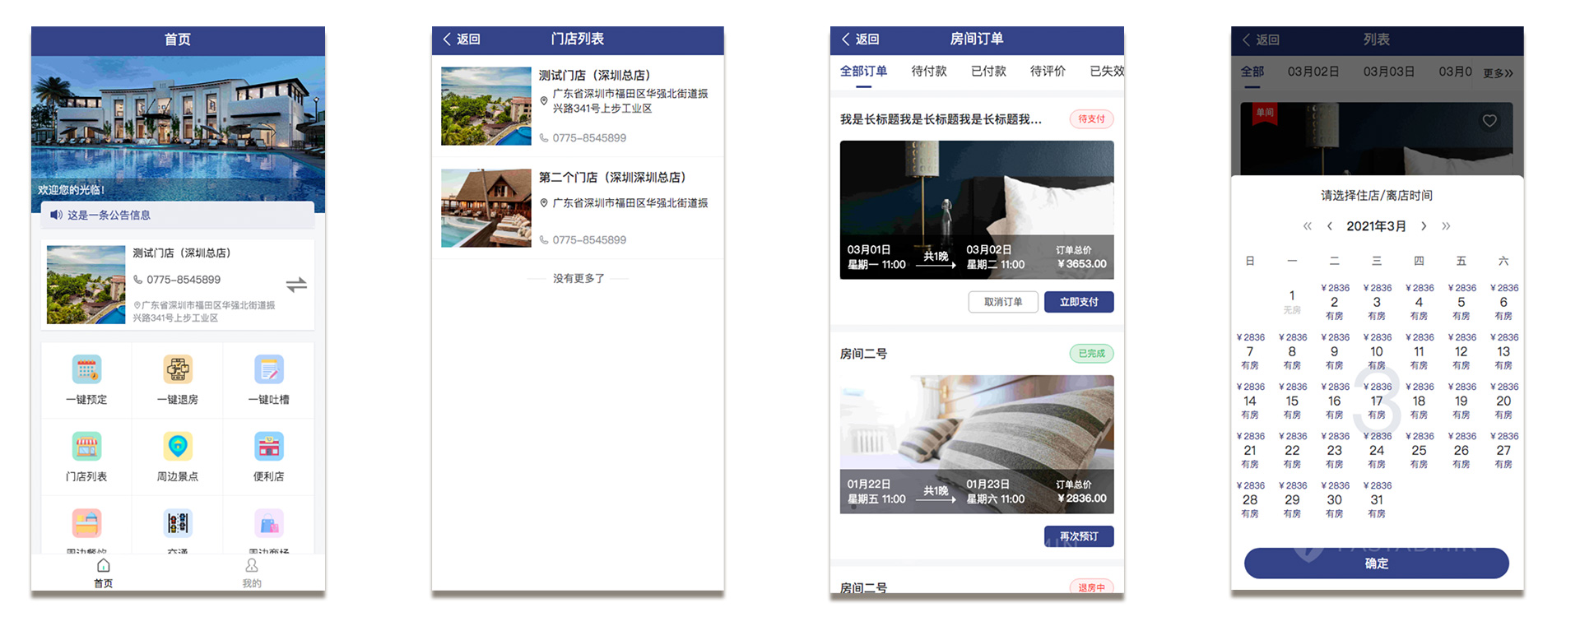Go back from the 列表 screen
1580x617 pixels.
click(x=1260, y=39)
